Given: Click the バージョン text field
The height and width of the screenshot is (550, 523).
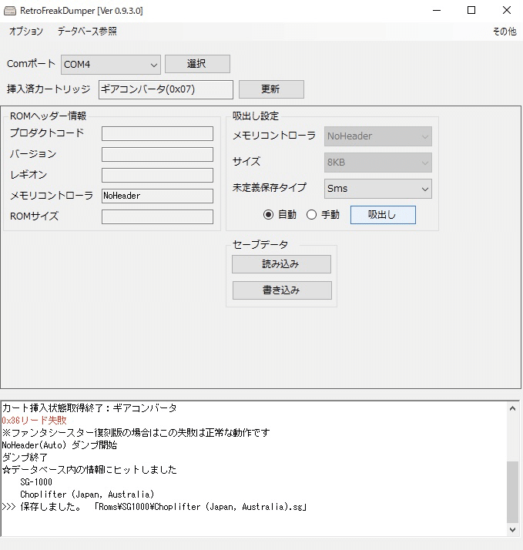Looking at the screenshot, I should click(157, 154).
